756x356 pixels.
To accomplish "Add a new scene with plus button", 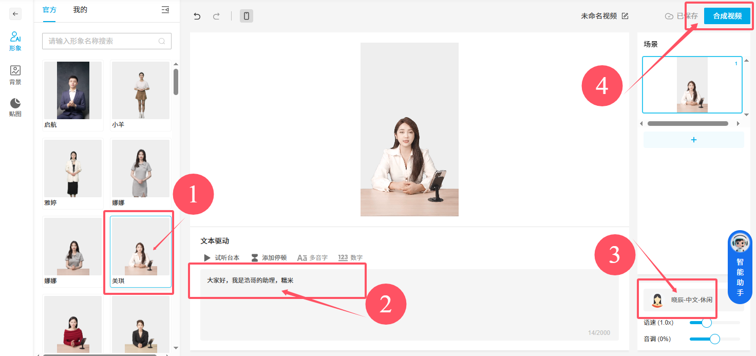I will point(693,140).
